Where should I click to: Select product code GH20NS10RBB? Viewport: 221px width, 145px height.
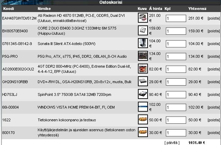(x=15, y=82)
